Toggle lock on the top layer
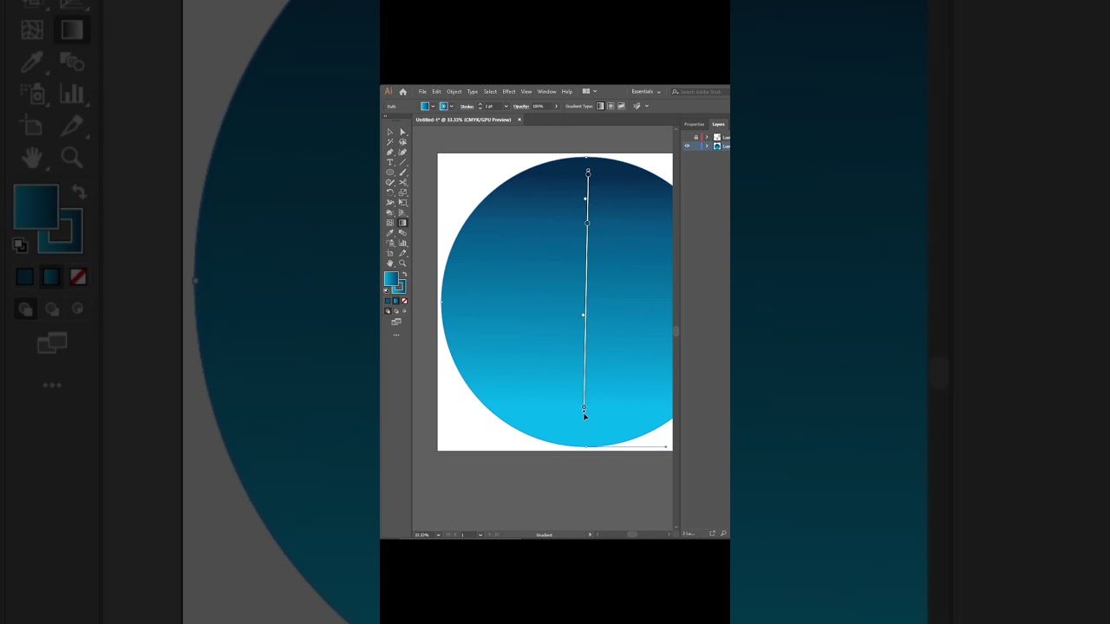 696,137
